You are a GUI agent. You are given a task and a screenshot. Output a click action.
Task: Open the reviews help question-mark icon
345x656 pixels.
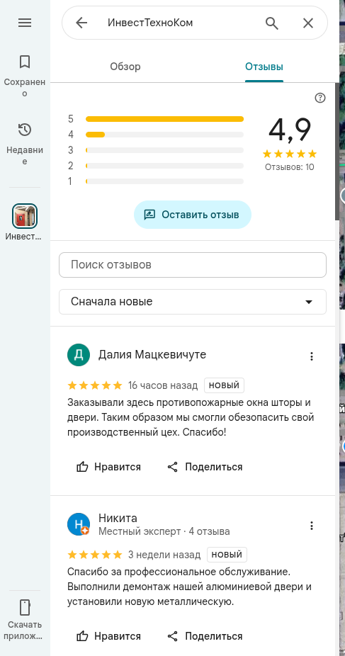[320, 98]
